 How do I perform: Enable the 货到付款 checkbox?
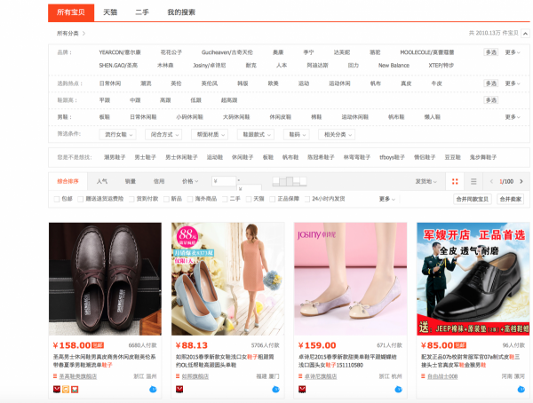click(131, 199)
